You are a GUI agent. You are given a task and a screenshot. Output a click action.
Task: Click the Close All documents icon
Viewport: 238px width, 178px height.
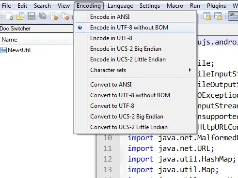tap(65, 16)
